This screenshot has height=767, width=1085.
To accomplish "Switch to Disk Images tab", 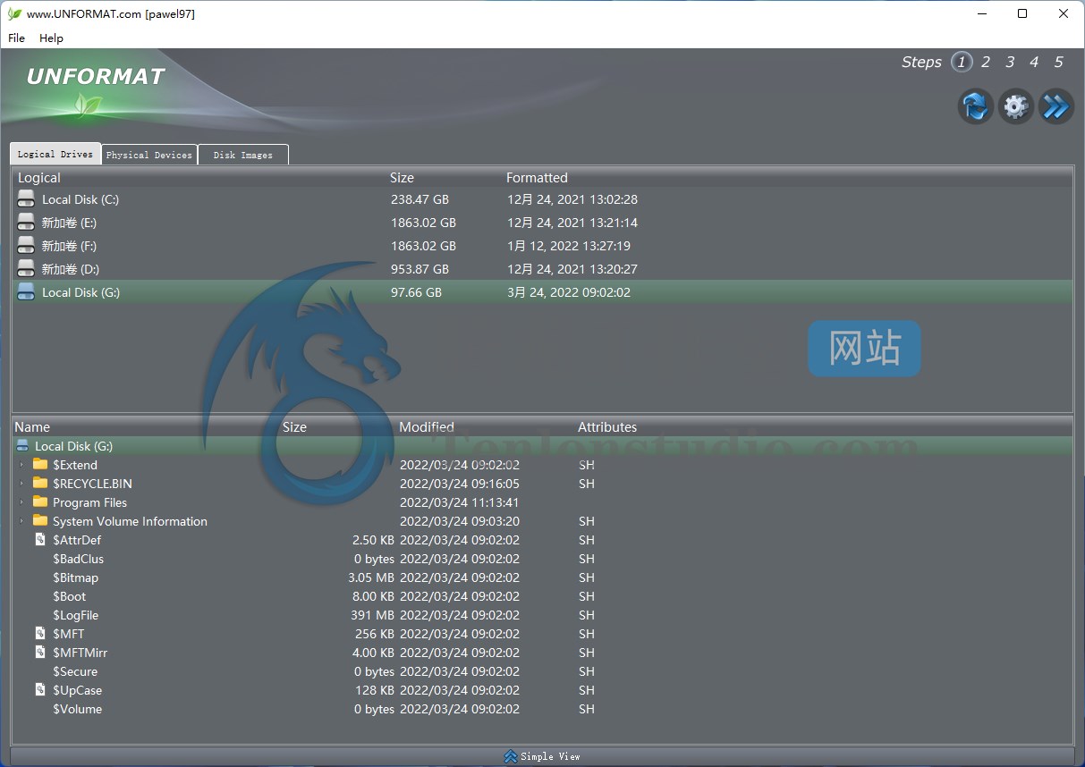I will (x=243, y=155).
